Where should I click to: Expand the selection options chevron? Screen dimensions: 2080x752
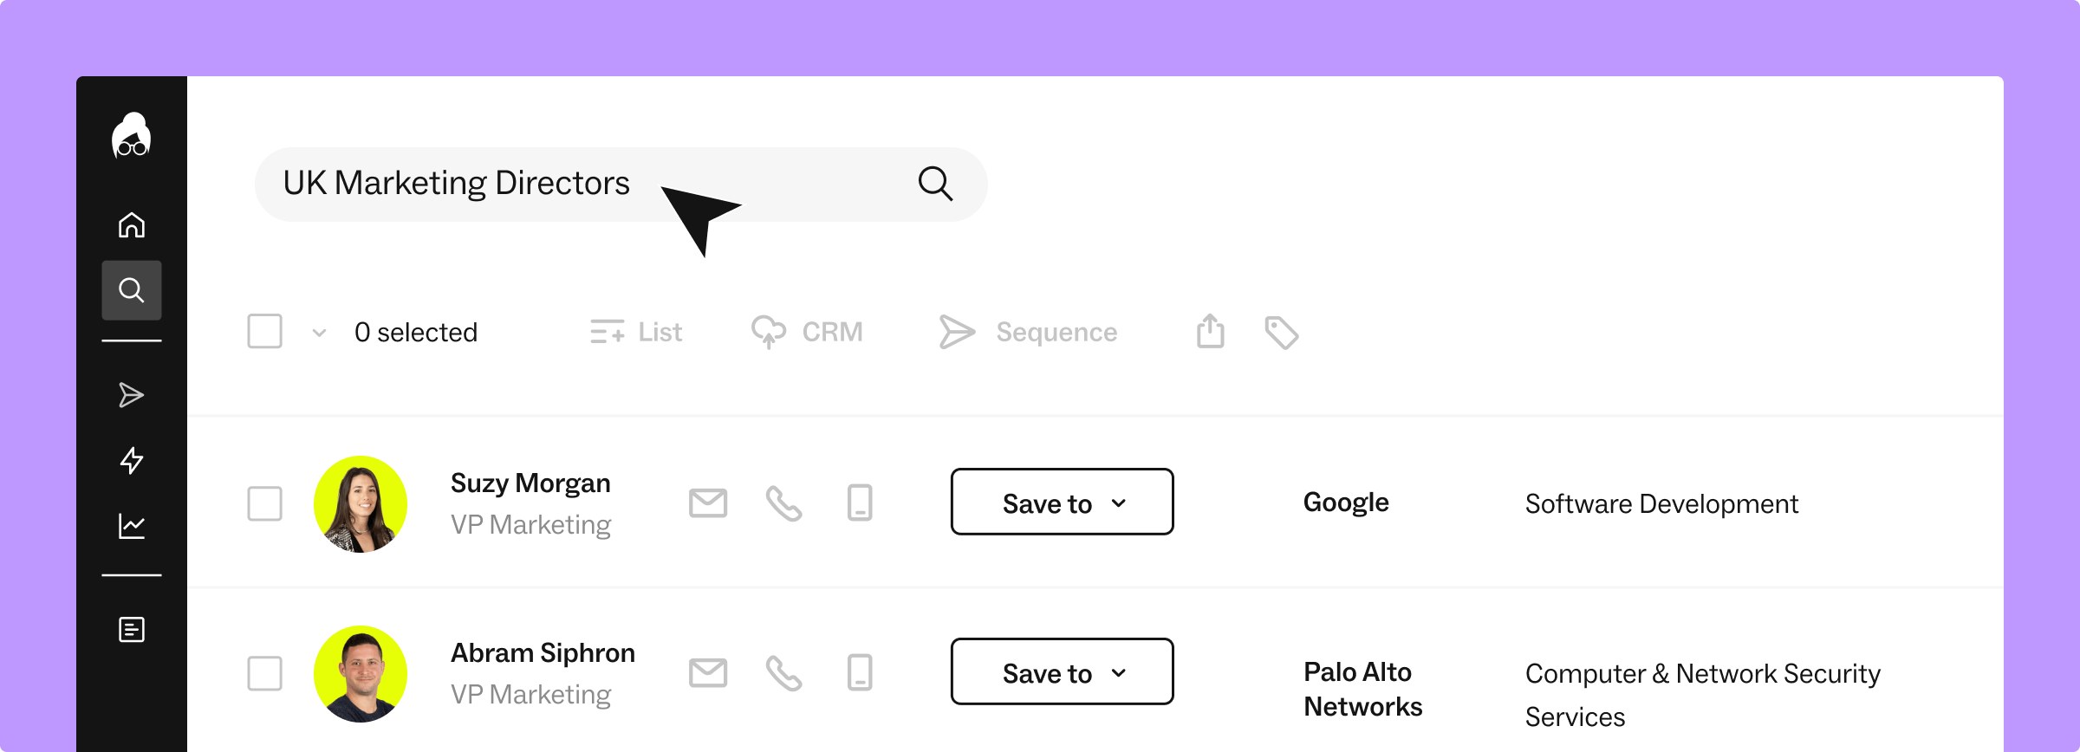[319, 333]
